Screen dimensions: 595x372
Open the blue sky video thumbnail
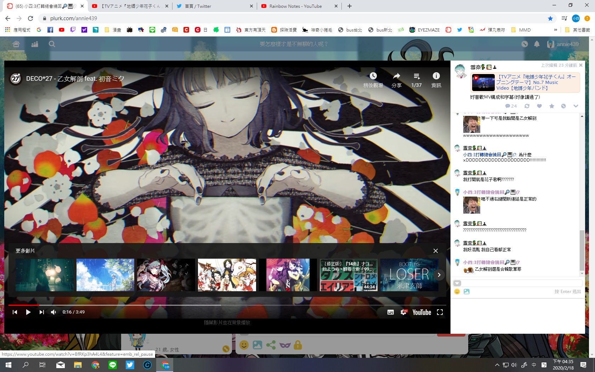105,275
